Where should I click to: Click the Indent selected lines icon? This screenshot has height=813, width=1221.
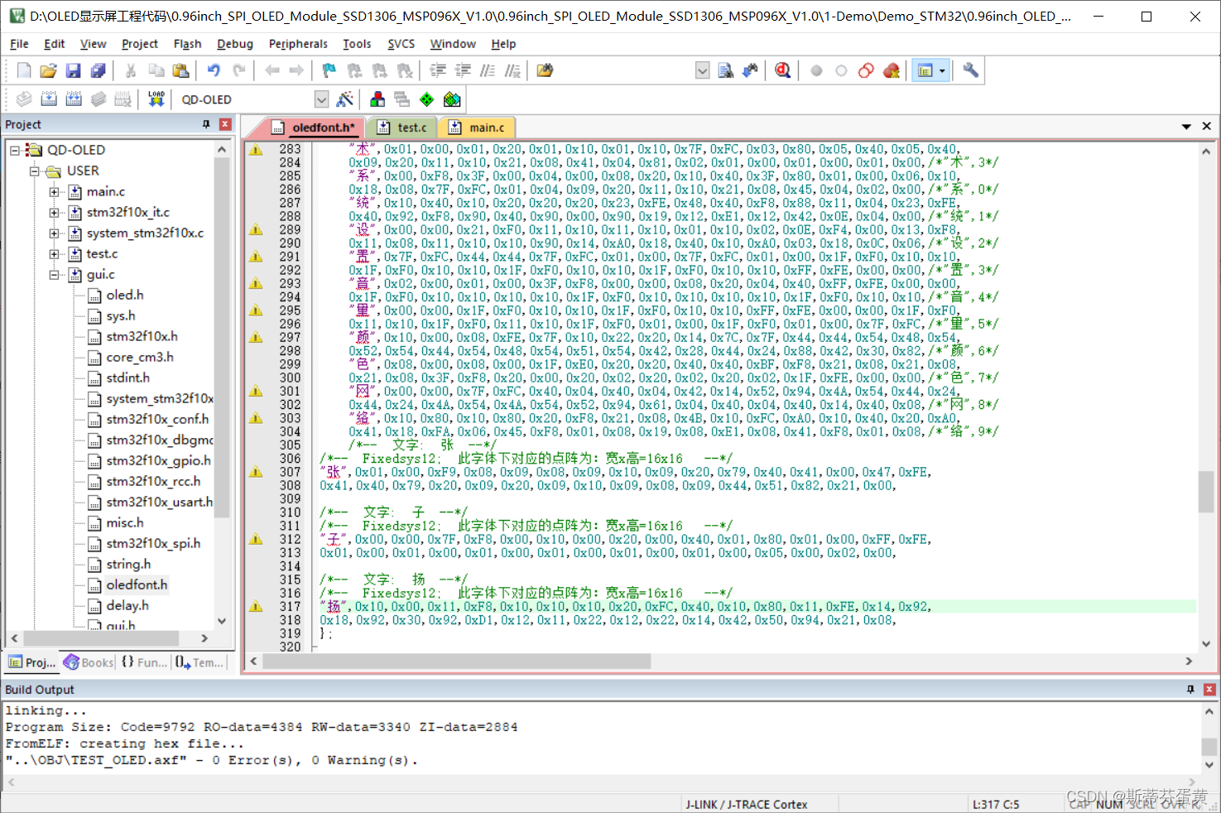(438, 70)
